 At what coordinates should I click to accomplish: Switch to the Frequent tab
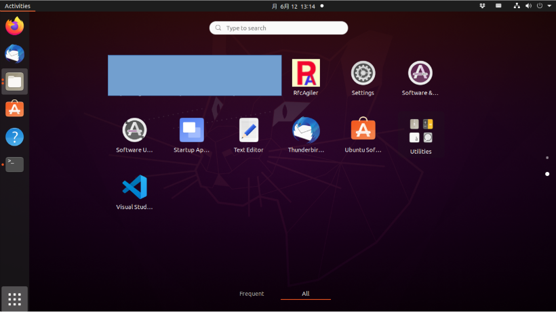pyautogui.click(x=252, y=294)
